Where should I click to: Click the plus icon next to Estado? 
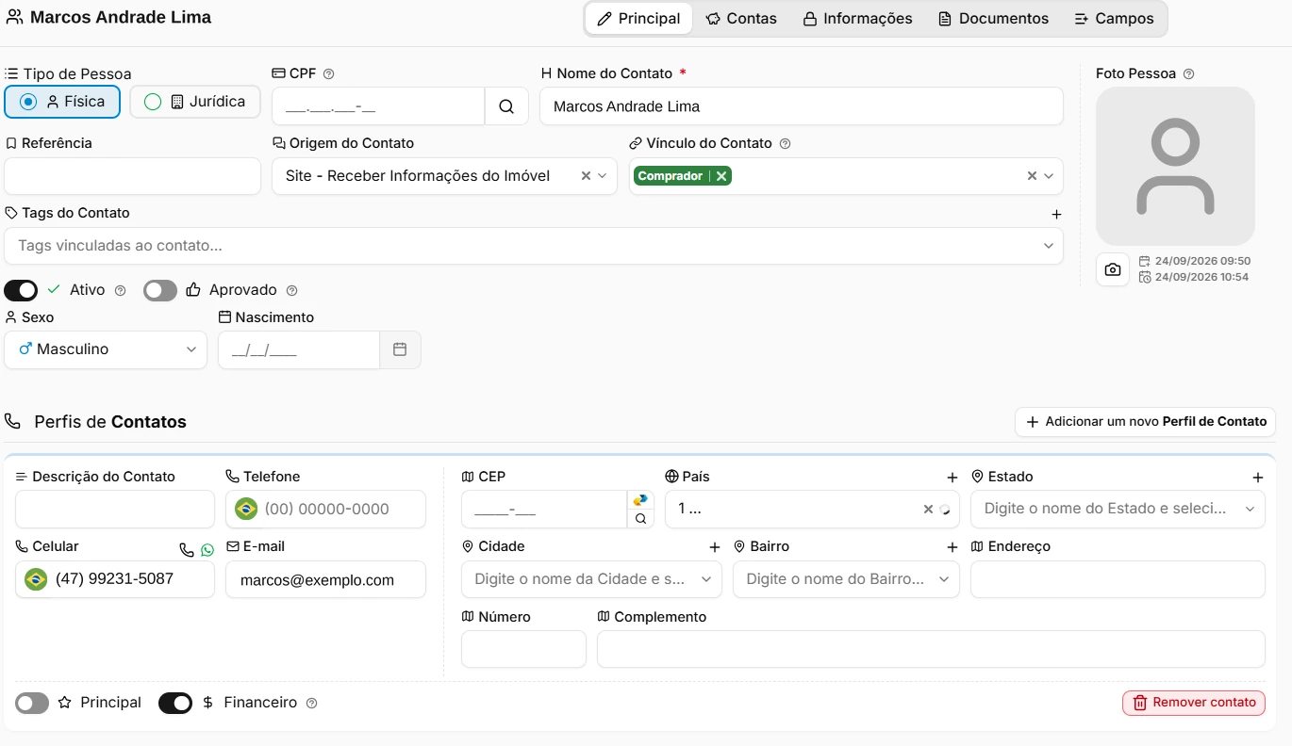(1257, 478)
